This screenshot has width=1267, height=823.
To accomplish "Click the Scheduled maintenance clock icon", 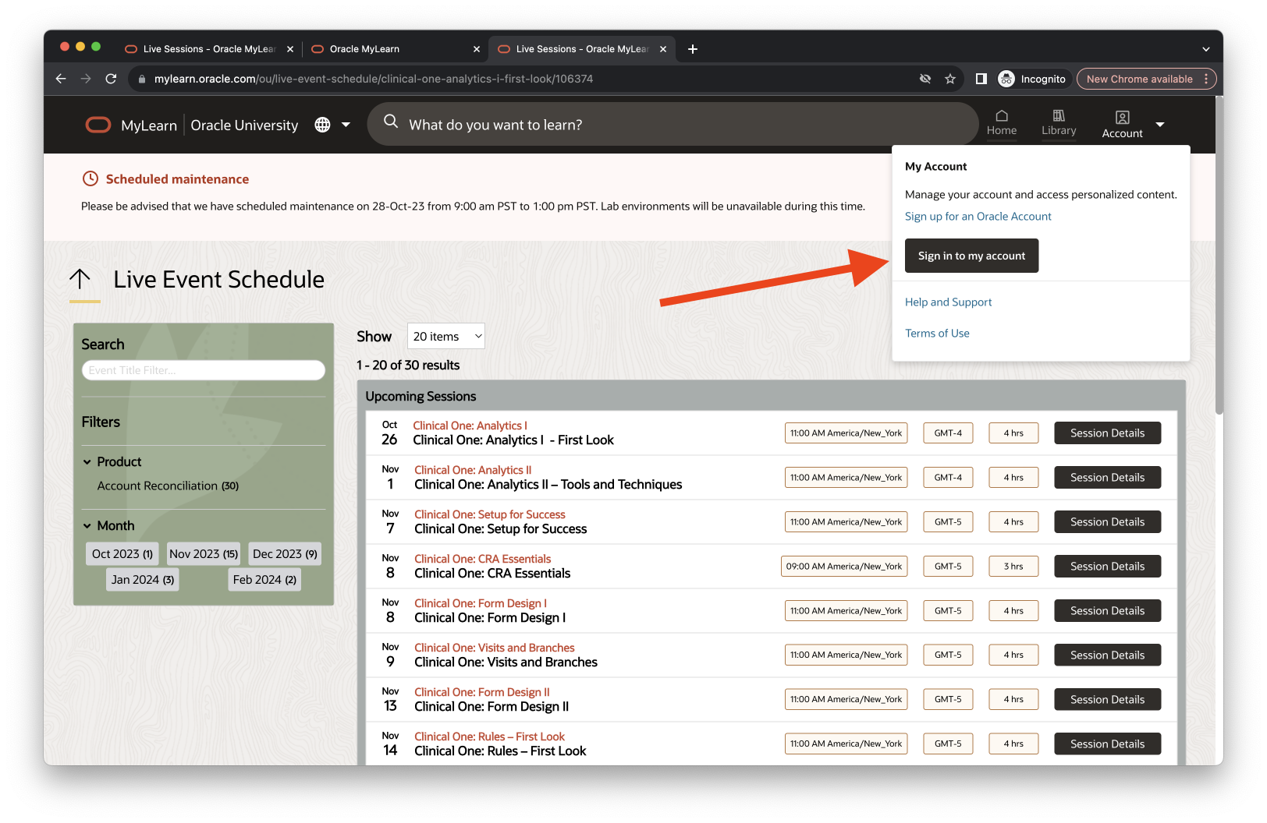I will tap(90, 178).
